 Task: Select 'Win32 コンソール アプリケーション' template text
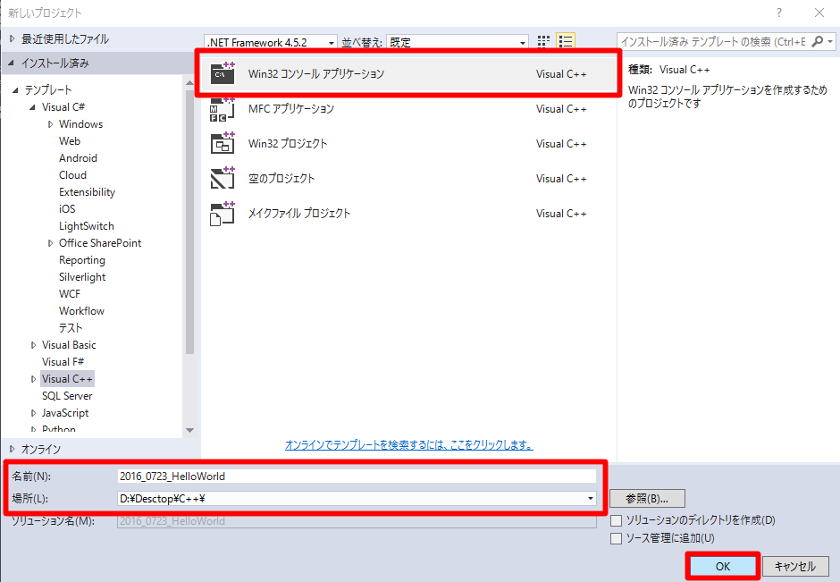(x=316, y=74)
